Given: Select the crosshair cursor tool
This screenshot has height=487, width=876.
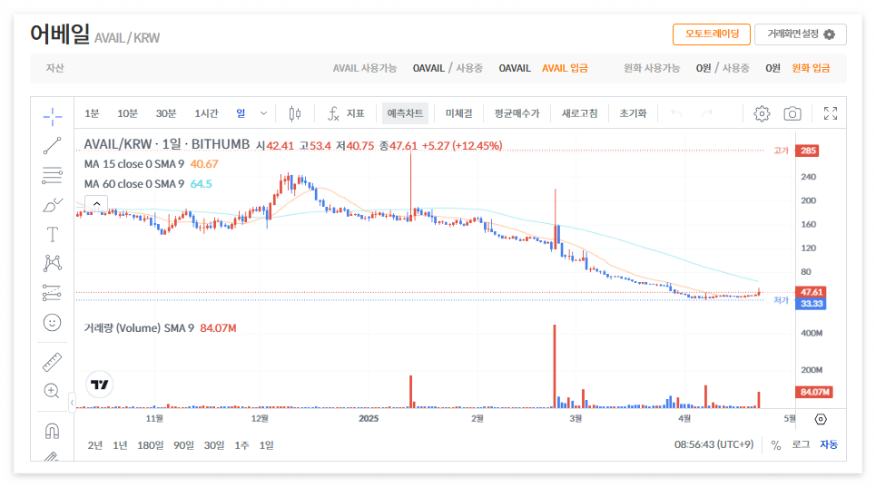Looking at the screenshot, I should [x=53, y=117].
